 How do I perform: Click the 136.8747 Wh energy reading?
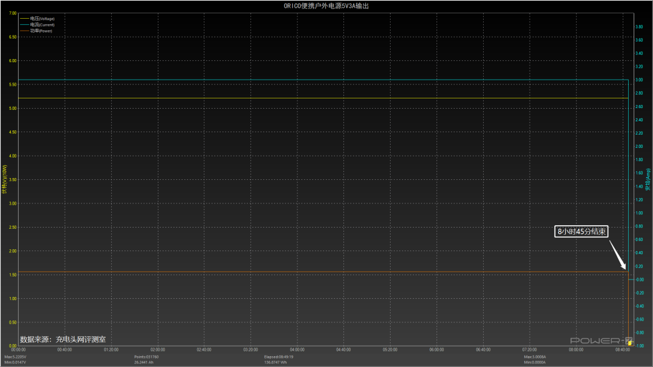[275, 362]
